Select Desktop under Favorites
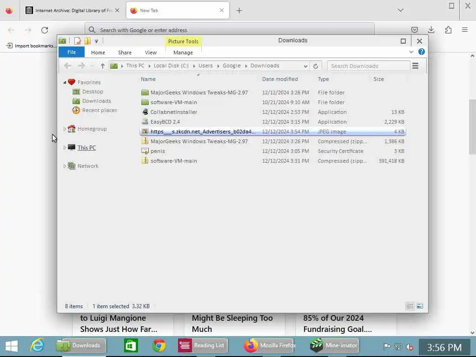476x357 pixels. click(x=93, y=92)
